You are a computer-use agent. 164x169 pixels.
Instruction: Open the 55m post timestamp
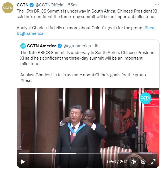(x=72, y=5)
